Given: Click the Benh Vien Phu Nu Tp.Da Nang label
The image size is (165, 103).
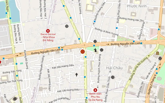Looking at the screenshot, I should tap(95, 97).
